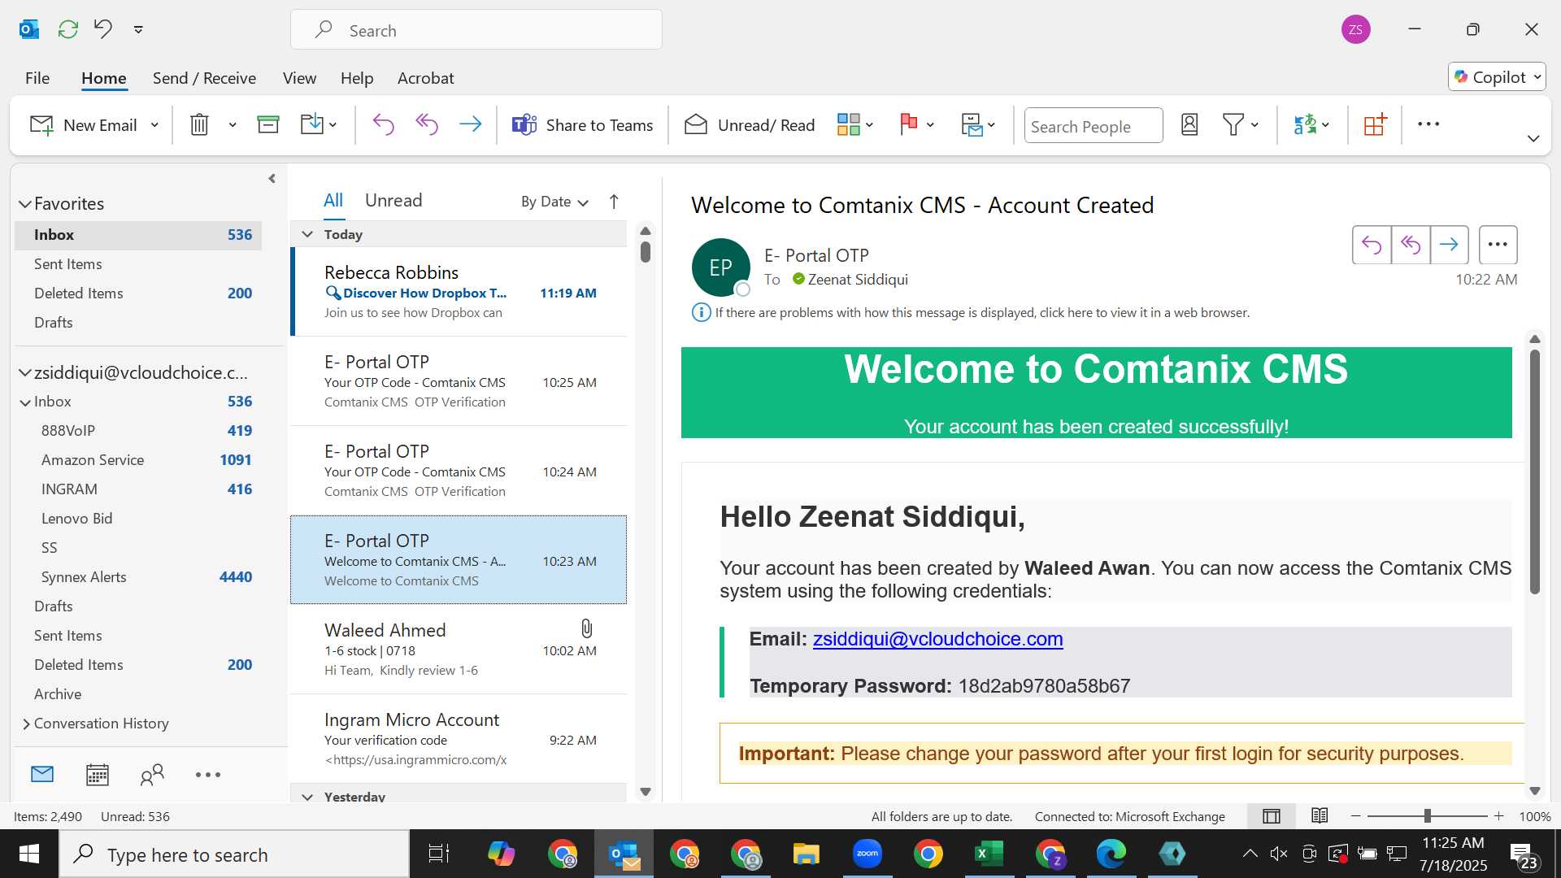Forward from the reading pane header

[x=1449, y=245]
